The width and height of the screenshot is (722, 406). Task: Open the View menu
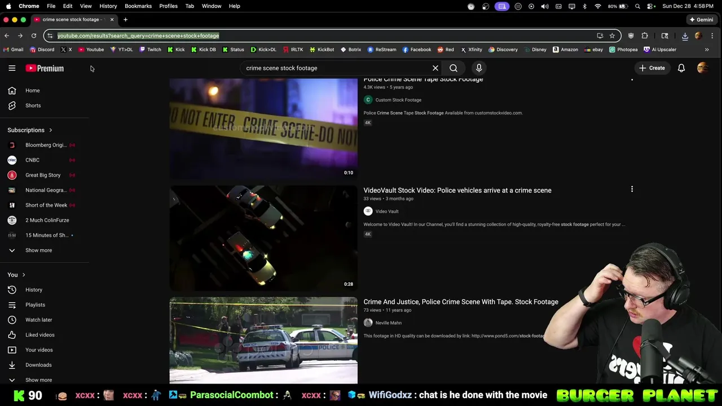coord(86,6)
